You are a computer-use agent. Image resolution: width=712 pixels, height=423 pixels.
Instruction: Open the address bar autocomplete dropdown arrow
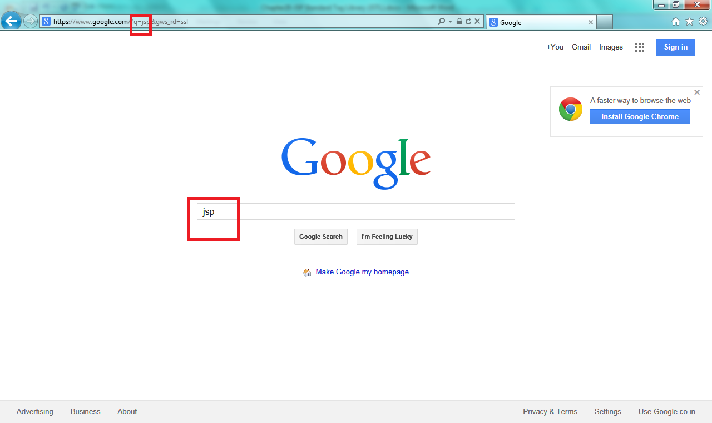click(449, 22)
